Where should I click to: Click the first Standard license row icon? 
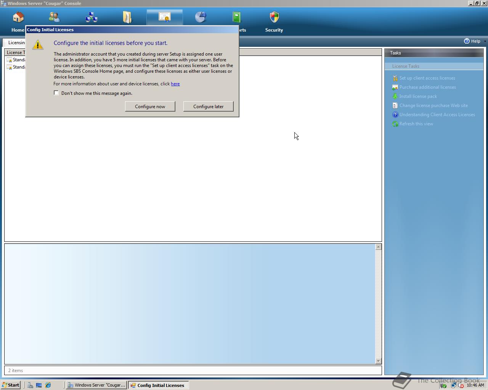point(9,60)
